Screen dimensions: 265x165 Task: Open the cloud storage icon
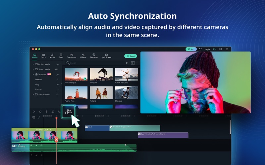tap(200, 49)
